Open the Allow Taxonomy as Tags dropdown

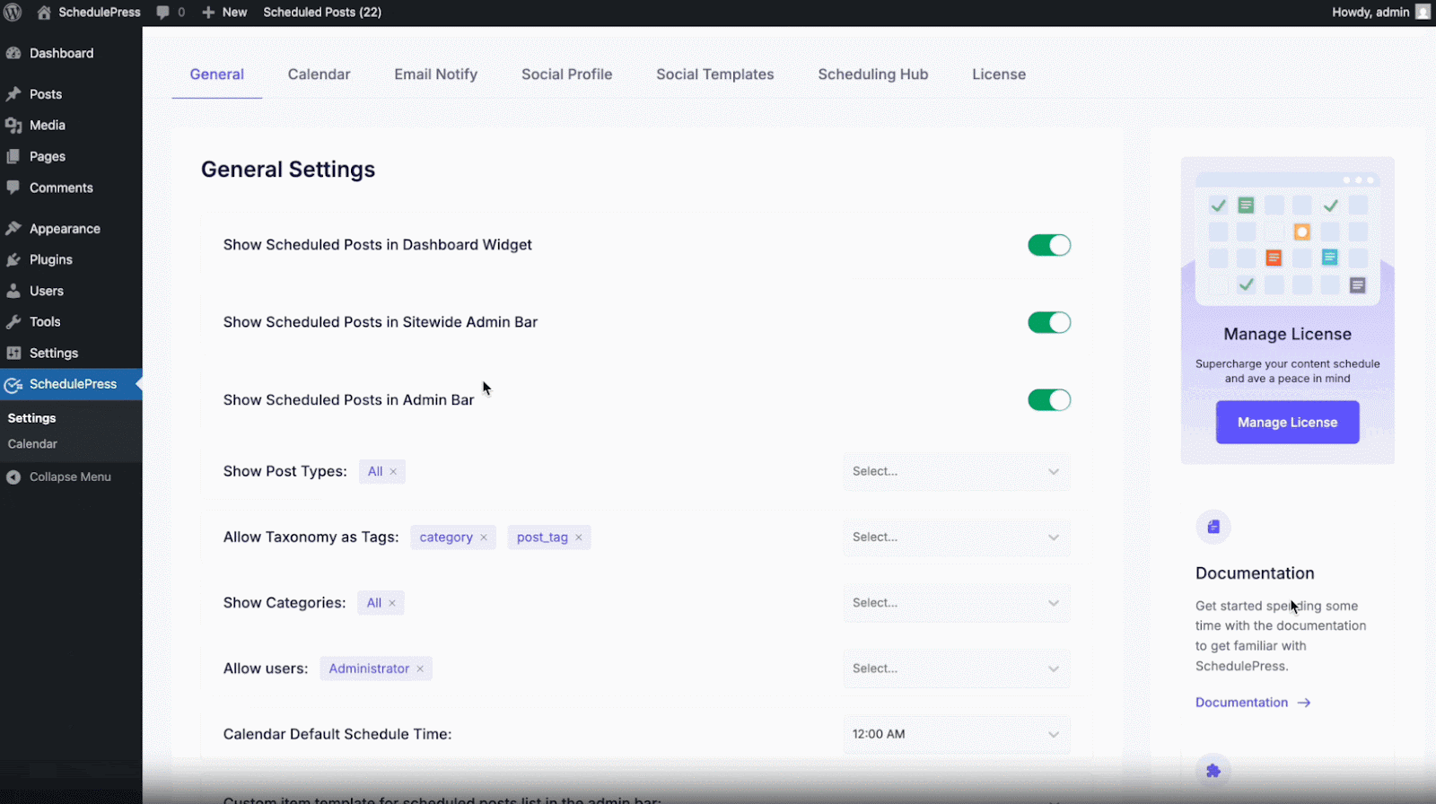point(957,537)
